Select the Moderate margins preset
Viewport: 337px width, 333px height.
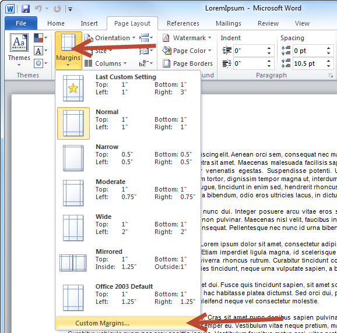[128, 193]
